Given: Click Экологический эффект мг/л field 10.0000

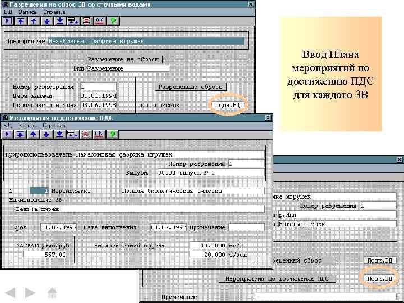Looking at the screenshot, I should [x=208, y=245].
